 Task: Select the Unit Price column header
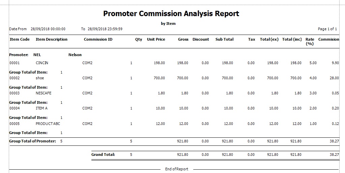[x=156, y=39]
